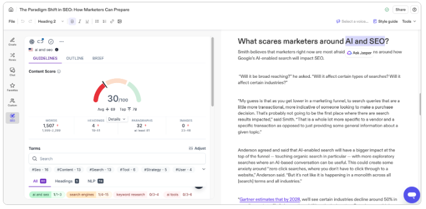Click the Content Score info icon
This screenshot has height=209, width=426.
(59, 71)
